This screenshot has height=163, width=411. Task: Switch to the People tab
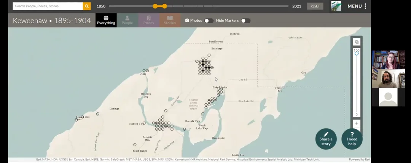point(127,20)
